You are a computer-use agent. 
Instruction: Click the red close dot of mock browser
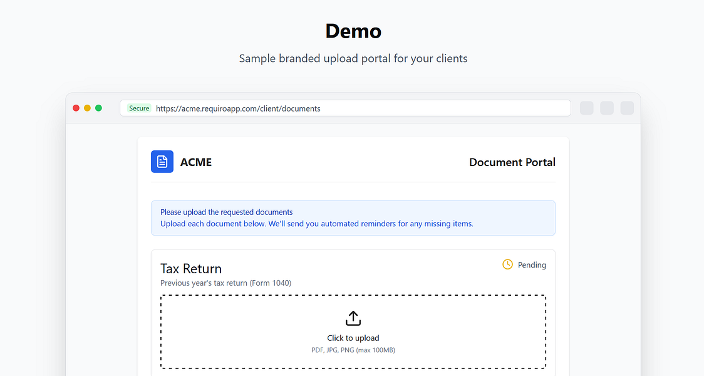click(x=76, y=108)
